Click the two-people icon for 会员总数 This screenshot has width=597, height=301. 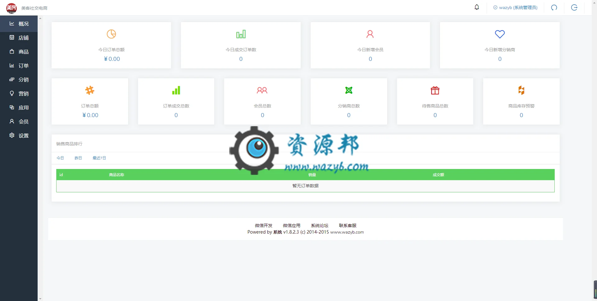(262, 90)
